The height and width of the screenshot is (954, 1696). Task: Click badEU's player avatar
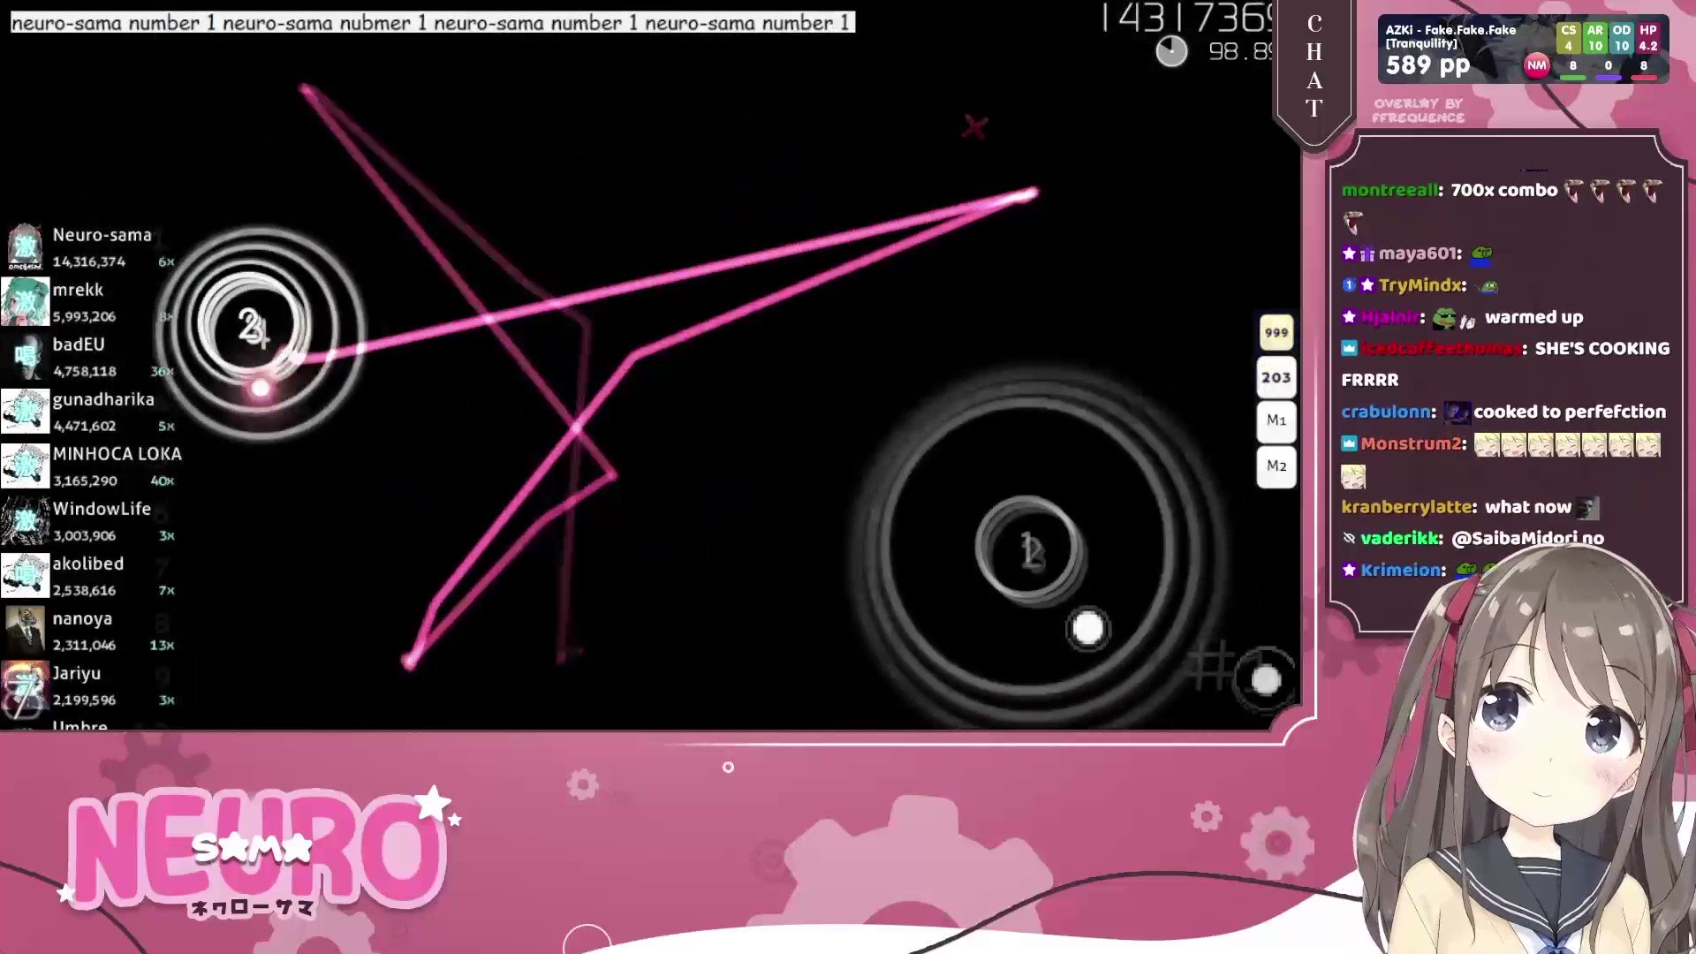pyautogui.click(x=25, y=356)
